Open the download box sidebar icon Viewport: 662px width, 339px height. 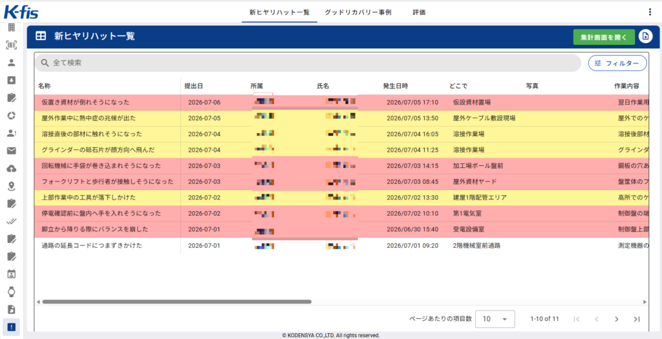click(12, 80)
